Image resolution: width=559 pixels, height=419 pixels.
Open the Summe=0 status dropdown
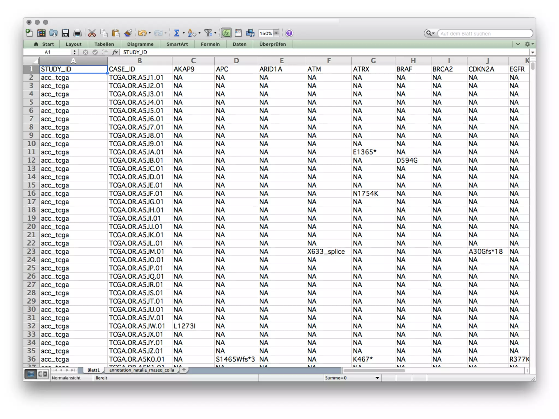point(377,378)
